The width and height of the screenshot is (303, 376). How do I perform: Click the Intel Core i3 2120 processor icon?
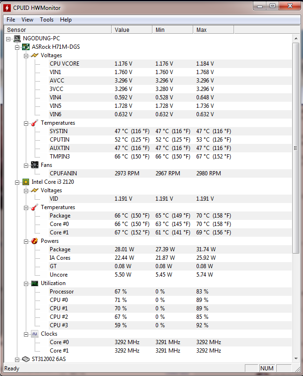pos(26,182)
